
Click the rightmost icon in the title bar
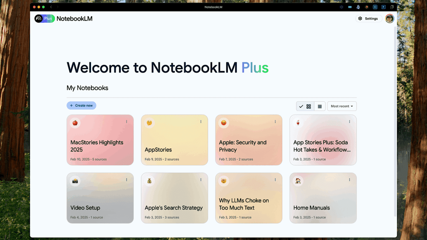[392, 7]
